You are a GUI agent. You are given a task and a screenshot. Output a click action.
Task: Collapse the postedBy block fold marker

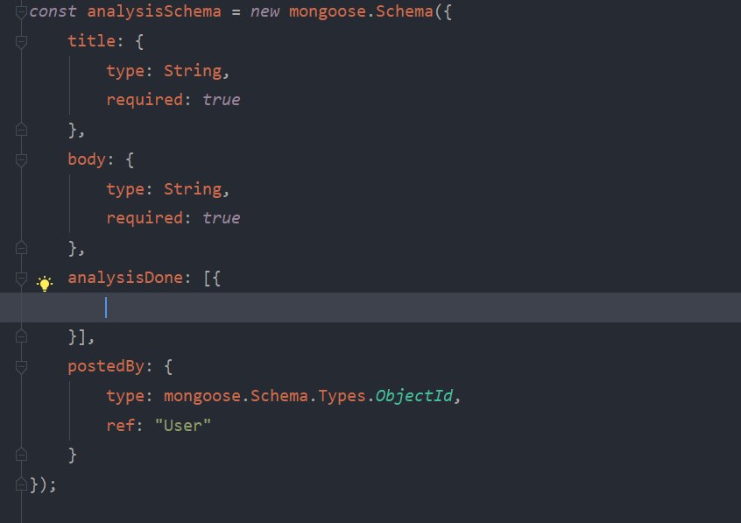tap(21, 367)
